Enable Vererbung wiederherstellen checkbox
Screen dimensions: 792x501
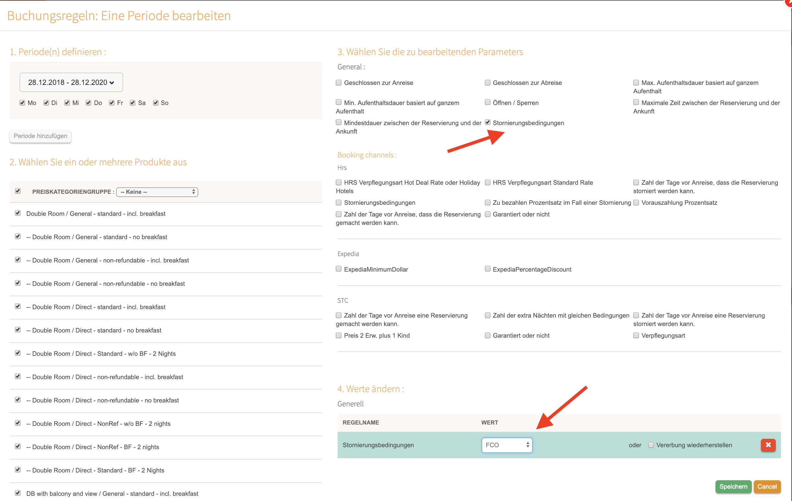(651, 445)
